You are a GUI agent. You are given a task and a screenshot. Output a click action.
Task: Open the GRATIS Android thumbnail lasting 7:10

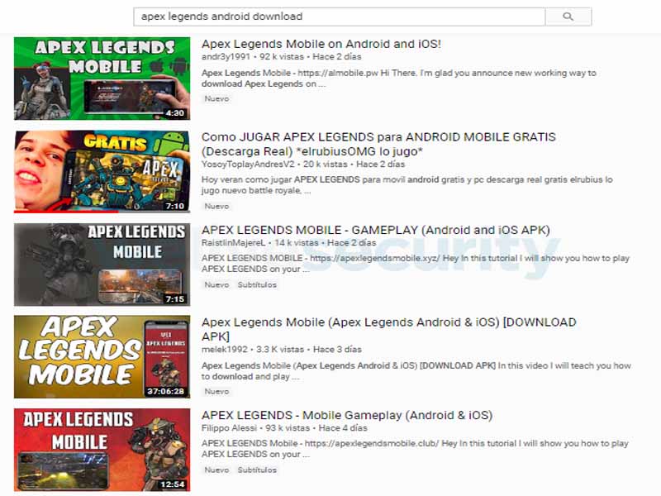pyautogui.click(x=102, y=171)
